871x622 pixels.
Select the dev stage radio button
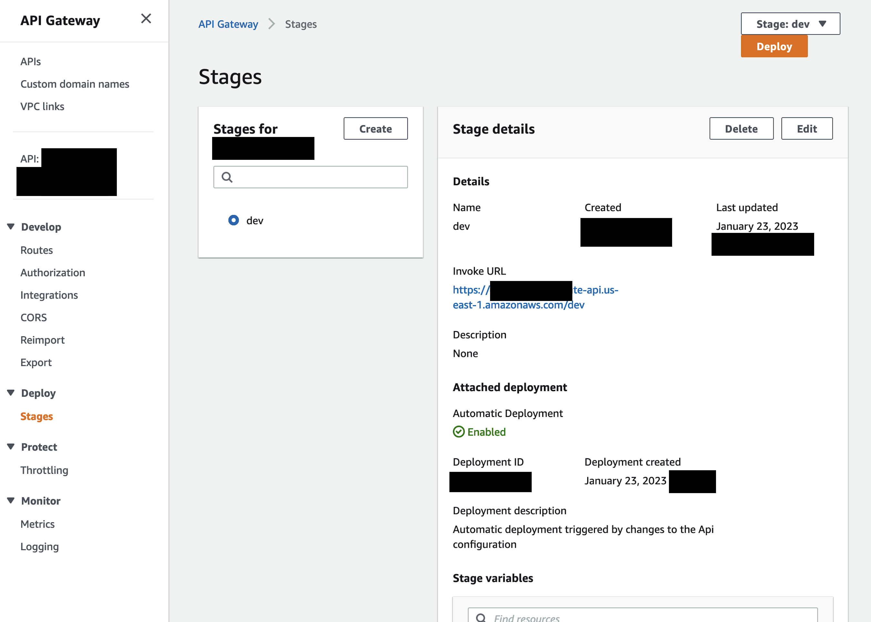click(x=233, y=220)
